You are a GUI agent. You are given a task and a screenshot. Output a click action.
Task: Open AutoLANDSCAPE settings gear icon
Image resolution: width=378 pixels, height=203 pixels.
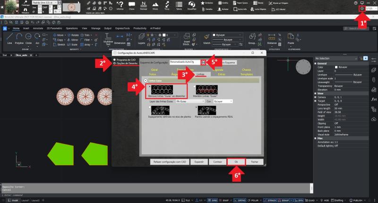pyautogui.click(x=362, y=8)
